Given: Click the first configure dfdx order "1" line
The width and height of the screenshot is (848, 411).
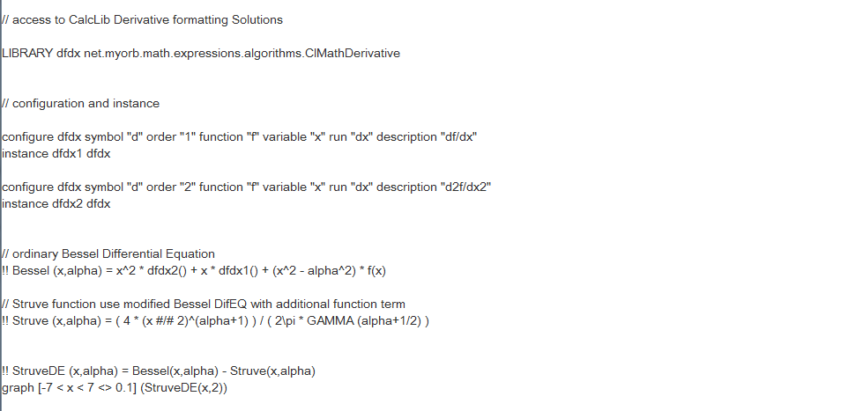Looking at the screenshot, I should coord(239,137).
